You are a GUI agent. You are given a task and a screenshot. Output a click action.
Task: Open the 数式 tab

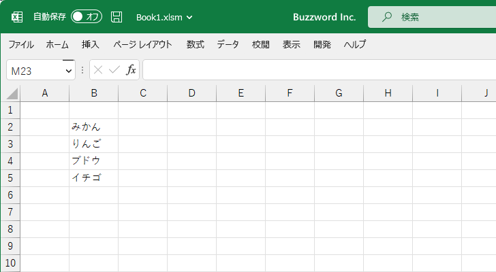[195, 44]
